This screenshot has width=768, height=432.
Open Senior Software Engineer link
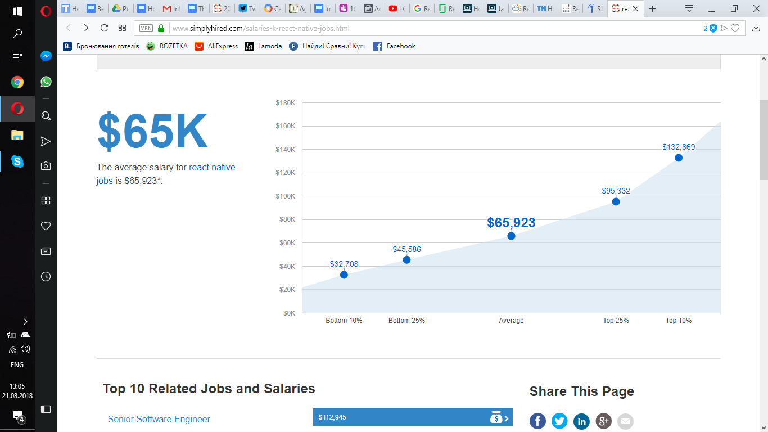click(x=159, y=419)
